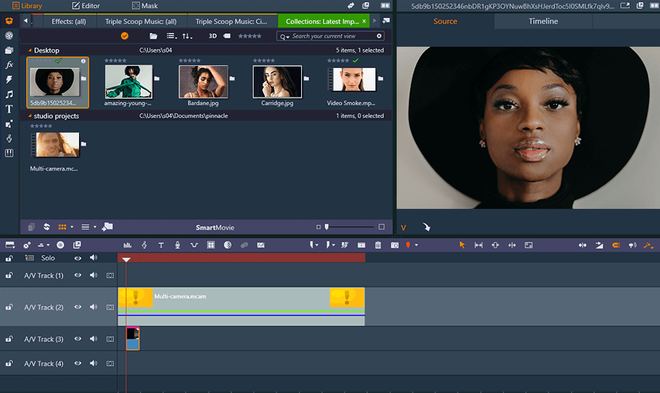Collapse the studio projects group
The width and height of the screenshot is (660, 393).
point(30,116)
